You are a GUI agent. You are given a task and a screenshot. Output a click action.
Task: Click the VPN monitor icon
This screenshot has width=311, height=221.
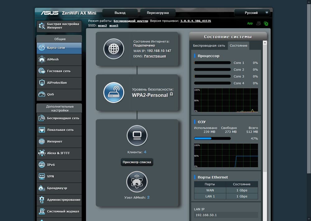pos(42,177)
